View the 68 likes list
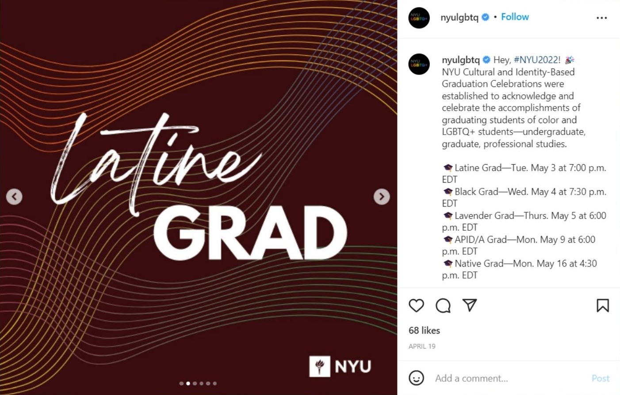This screenshot has height=395, width=620. tap(424, 330)
